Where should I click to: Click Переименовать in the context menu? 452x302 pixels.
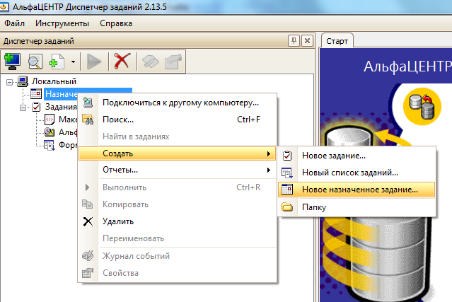(x=178, y=238)
